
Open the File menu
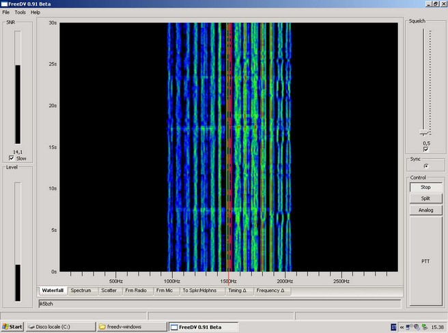[x=5, y=12]
